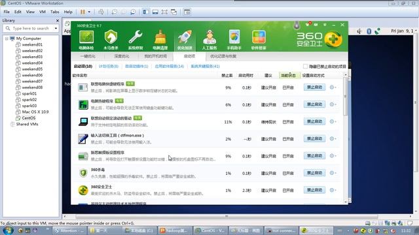The image size is (419, 235).
Task: Open gear dropdown for 联想启动锁定滚动的驱动 row
Action: [x=333, y=121]
